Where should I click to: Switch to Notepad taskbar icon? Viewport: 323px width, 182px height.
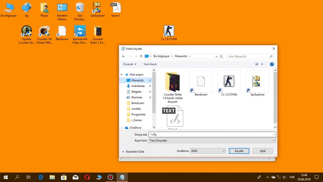point(122,177)
